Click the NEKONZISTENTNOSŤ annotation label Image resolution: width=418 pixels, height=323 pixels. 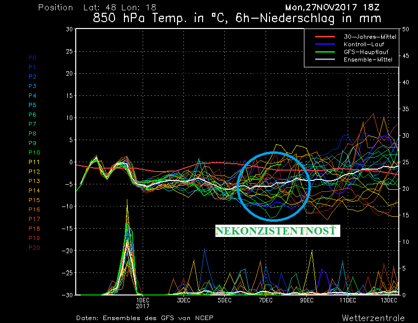pos(278,231)
